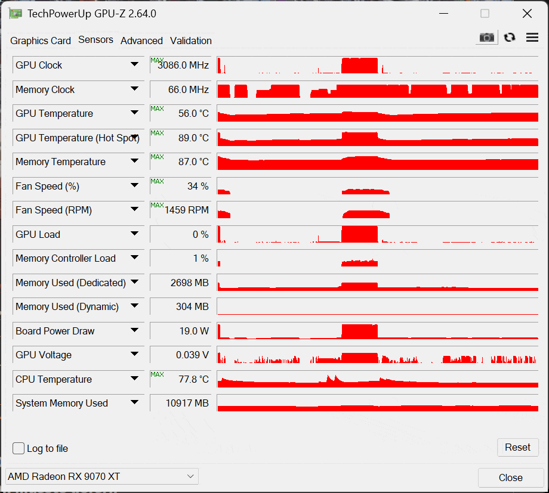This screenshot has height=493, width=549.
Task: Click the TechPowerUp GPU-Z 2.64.0 title text
Action: 92,14
